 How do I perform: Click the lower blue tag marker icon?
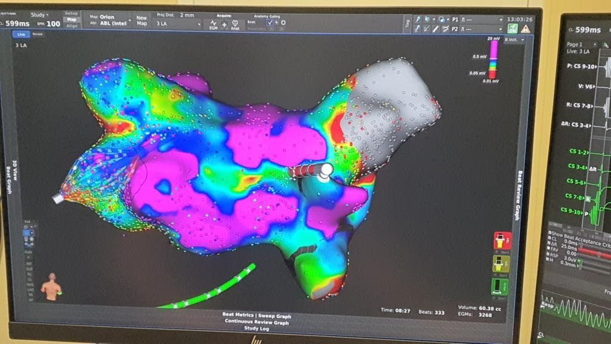pyautogui.click(x=418, y=29)
